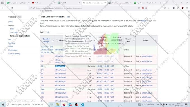
Task: Go back using the browser back arrow
Action: (x=3, y=8)
